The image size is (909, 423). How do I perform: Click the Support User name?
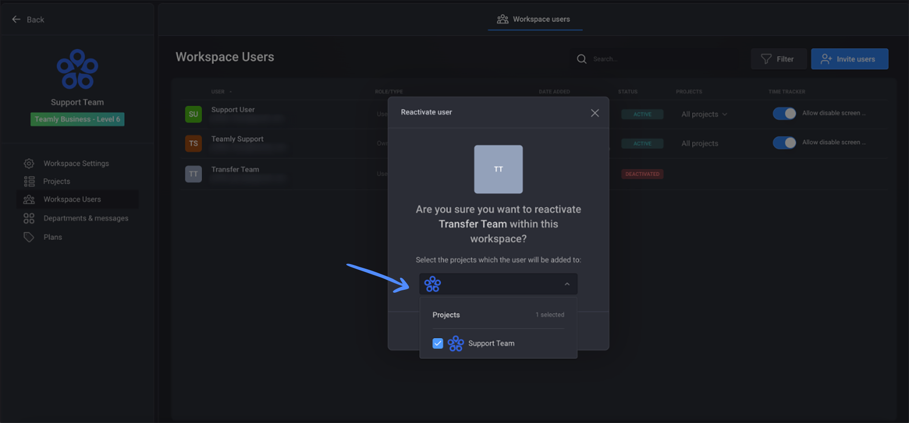coord(233,110)
